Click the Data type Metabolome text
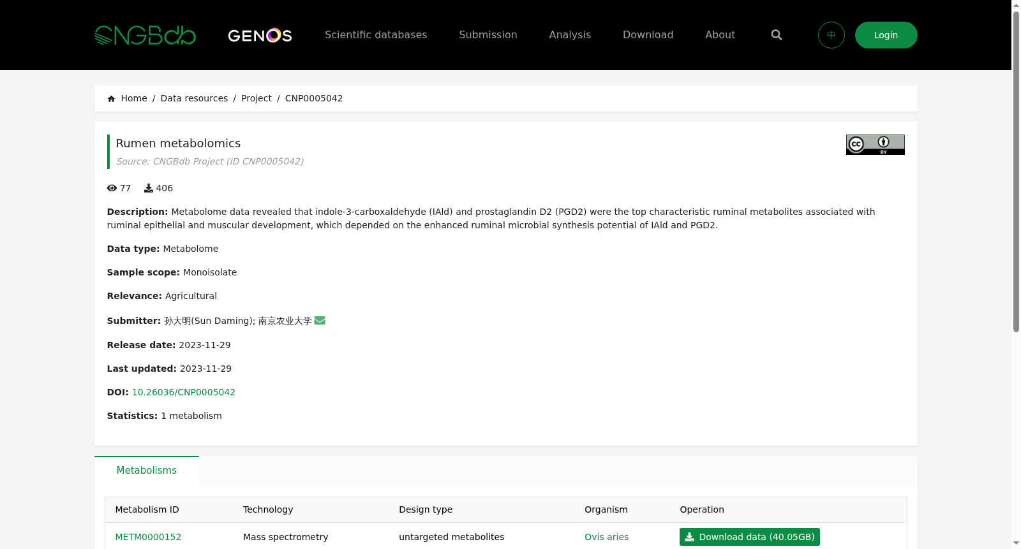Screen dimensions: 1021x549 pos(190,249)
